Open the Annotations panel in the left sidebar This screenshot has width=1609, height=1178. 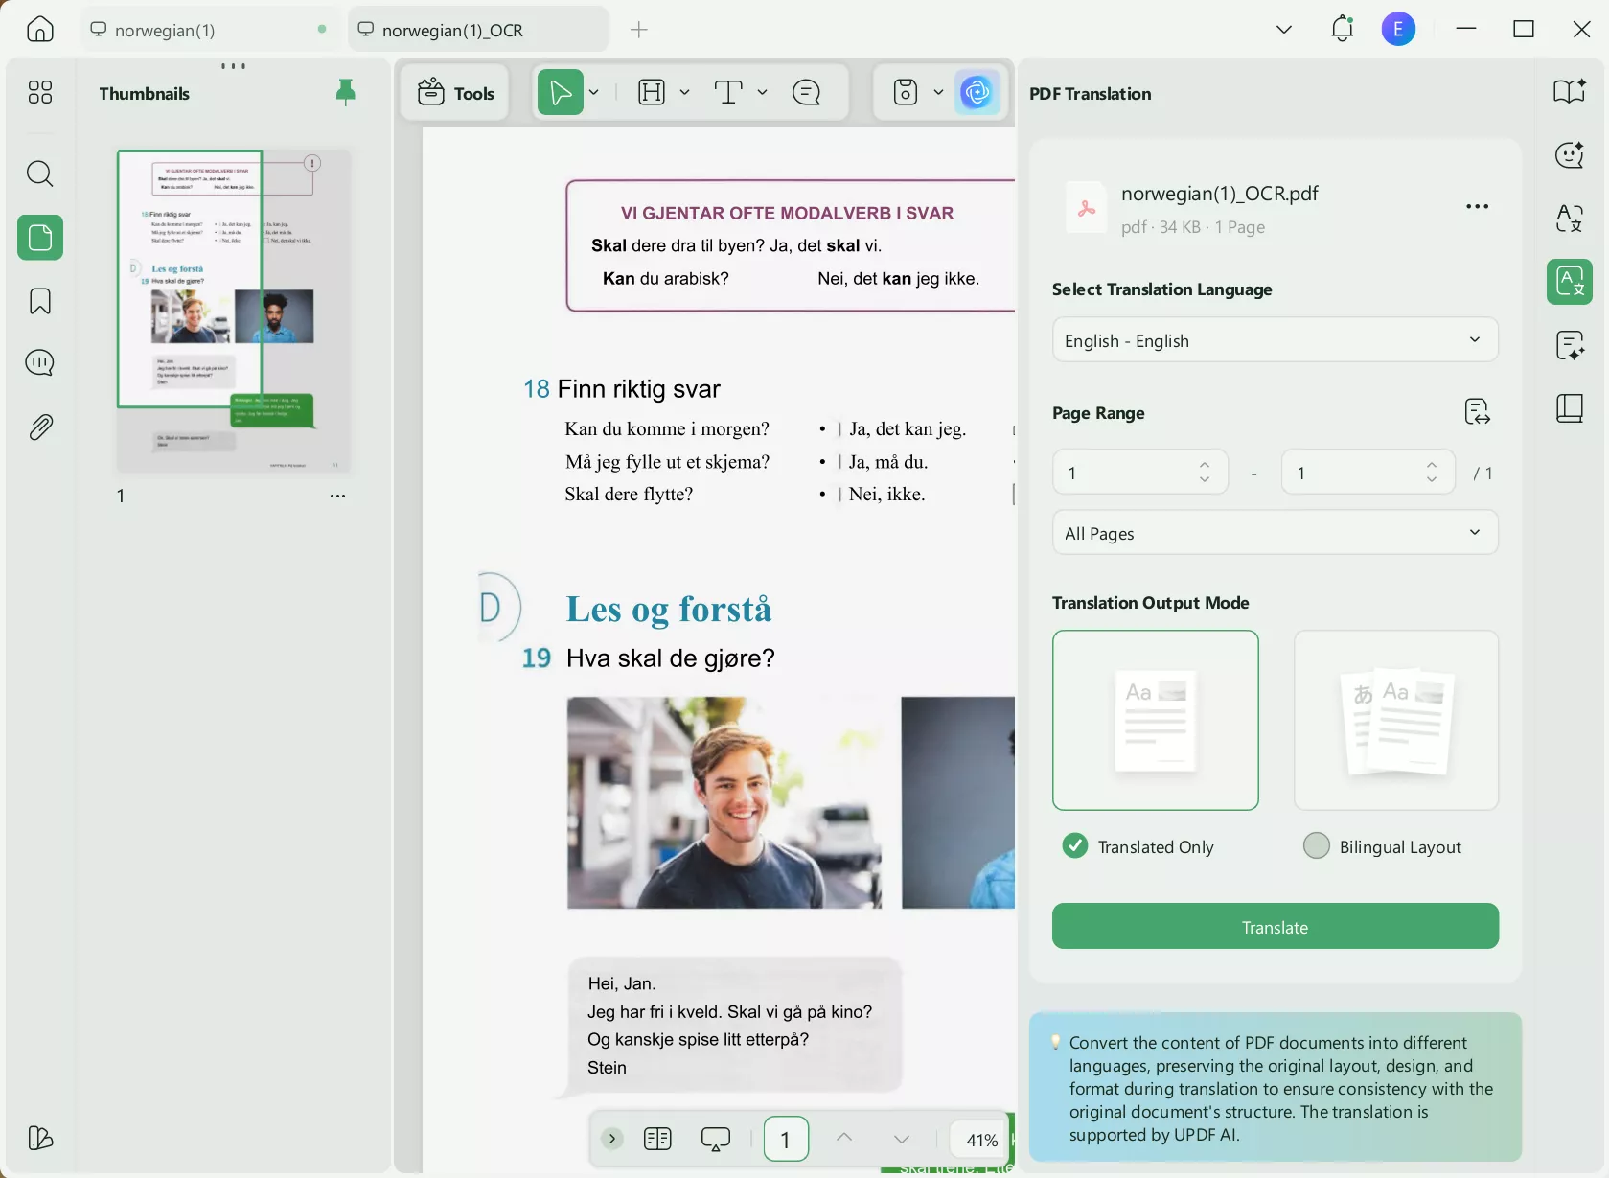[39, 362]
